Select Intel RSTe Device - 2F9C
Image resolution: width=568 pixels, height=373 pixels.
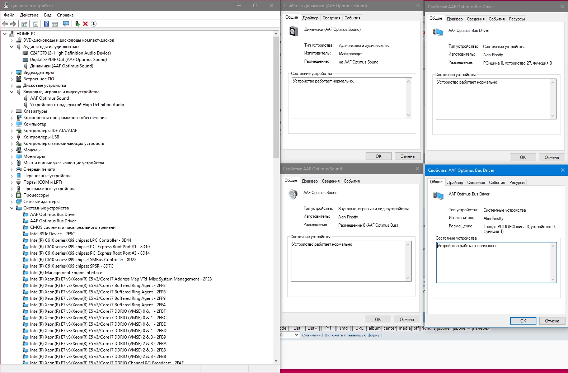52,234
